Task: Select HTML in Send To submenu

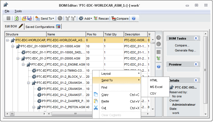Action: coord(155,80)
